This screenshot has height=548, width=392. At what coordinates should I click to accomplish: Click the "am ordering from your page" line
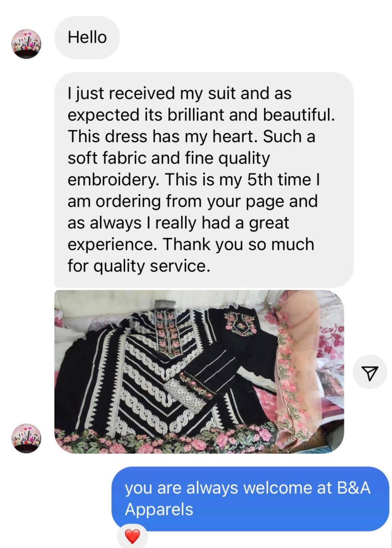point(193,201)
